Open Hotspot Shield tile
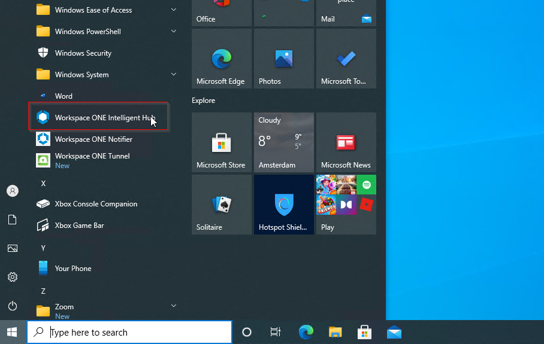 click(283, 205)
